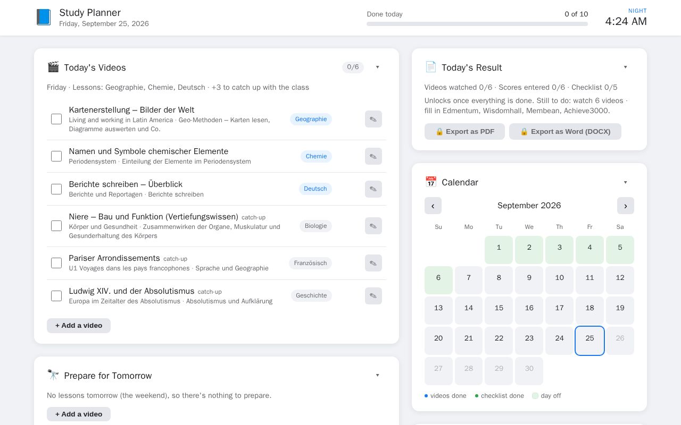
Task: Click the Biologie subject tag
Action: pyautogui.click(x=315, y=226)
